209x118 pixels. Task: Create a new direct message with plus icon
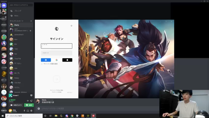31,21
